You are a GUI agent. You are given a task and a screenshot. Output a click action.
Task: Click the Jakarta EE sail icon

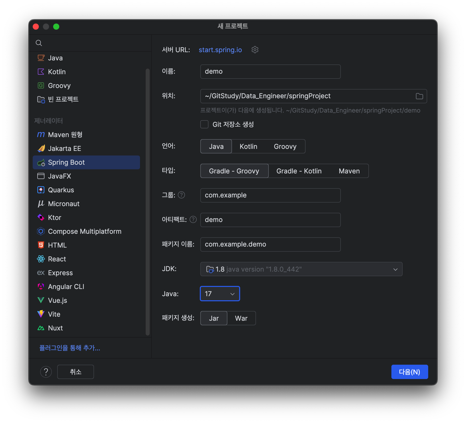point(41,148)
